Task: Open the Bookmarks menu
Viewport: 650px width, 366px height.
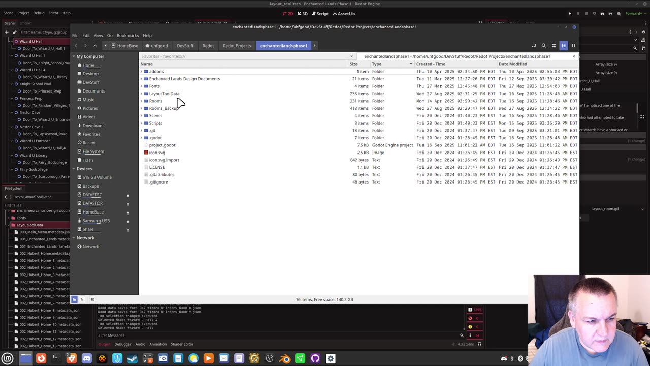Action: pos(127,36)
